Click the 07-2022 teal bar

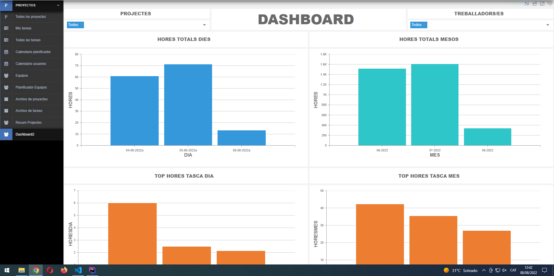(x=435, y=105)
